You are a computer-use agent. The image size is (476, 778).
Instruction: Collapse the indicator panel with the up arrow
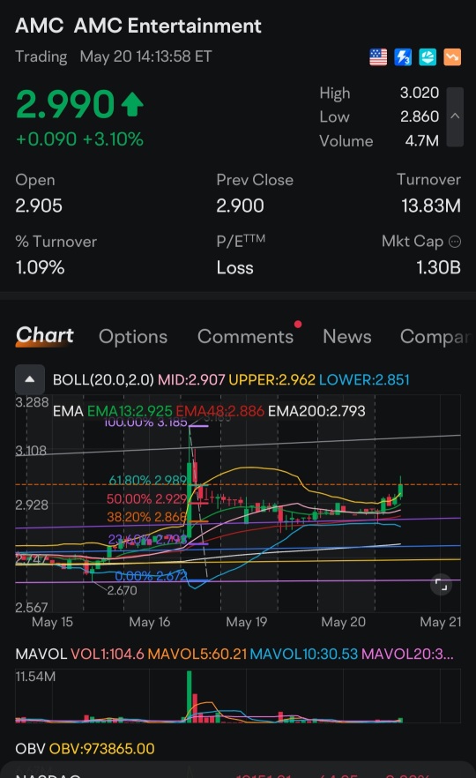point(30,379)
